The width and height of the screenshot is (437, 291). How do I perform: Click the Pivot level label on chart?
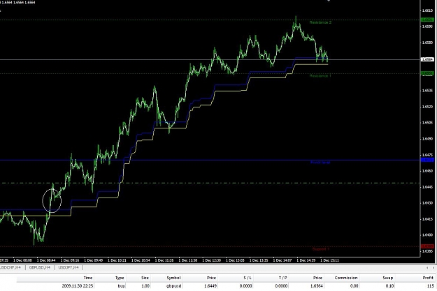coord(320,162)
